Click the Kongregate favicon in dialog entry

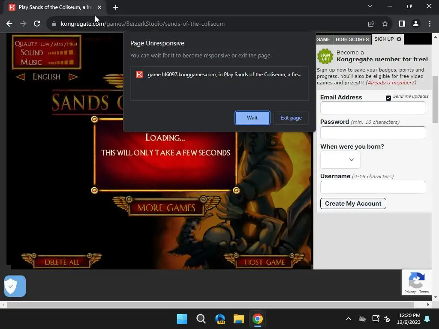(x=139, y=75)
